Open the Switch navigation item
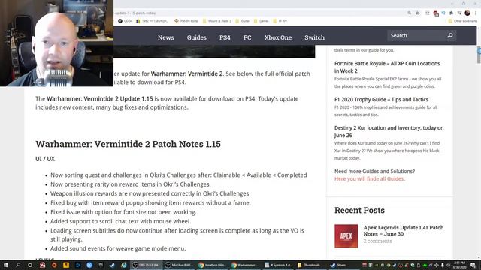Image resolution: width=481 pixels, height=270 pixels. tap(314, 37)
